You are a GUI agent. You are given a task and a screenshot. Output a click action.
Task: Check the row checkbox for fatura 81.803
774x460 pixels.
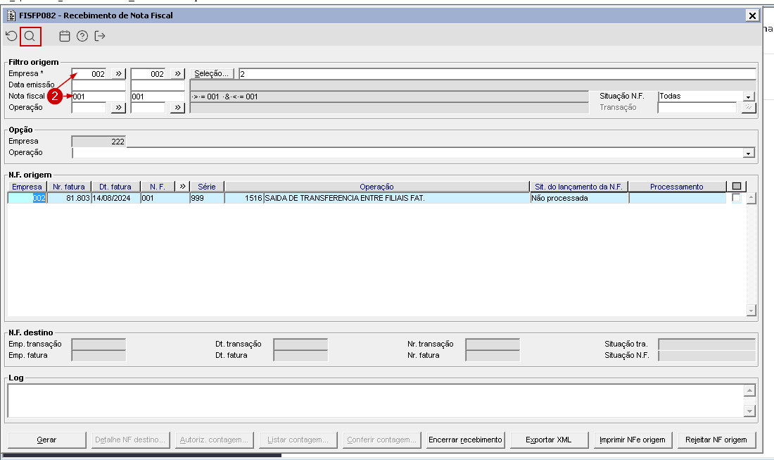tap(737, 198)
